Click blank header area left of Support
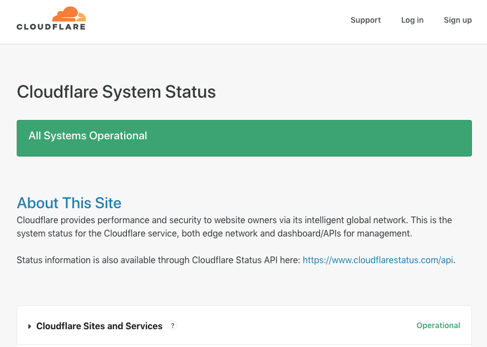The width and height of the screenshot is (487, 347). [x=223, y=21]
